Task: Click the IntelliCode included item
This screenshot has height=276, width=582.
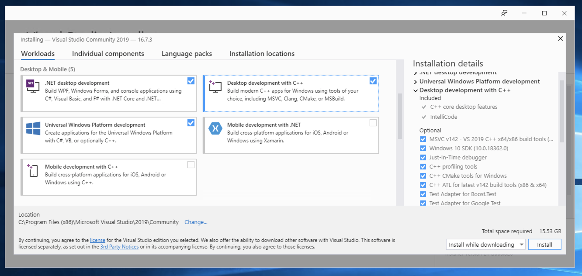Action: point(443,117)
